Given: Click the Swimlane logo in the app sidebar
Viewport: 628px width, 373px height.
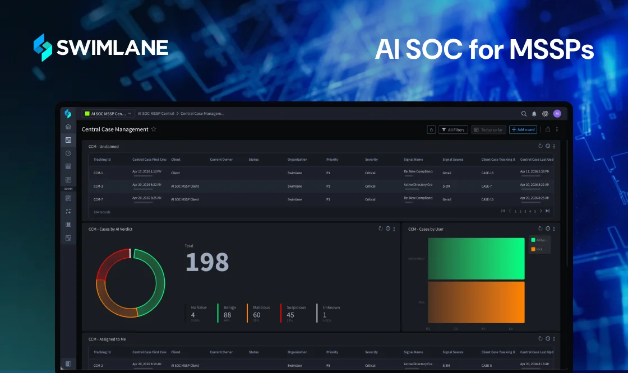Looking at the screenshot, I should [68, 114].
